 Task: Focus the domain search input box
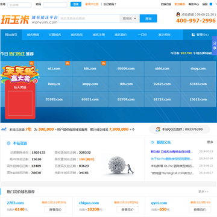89,19
